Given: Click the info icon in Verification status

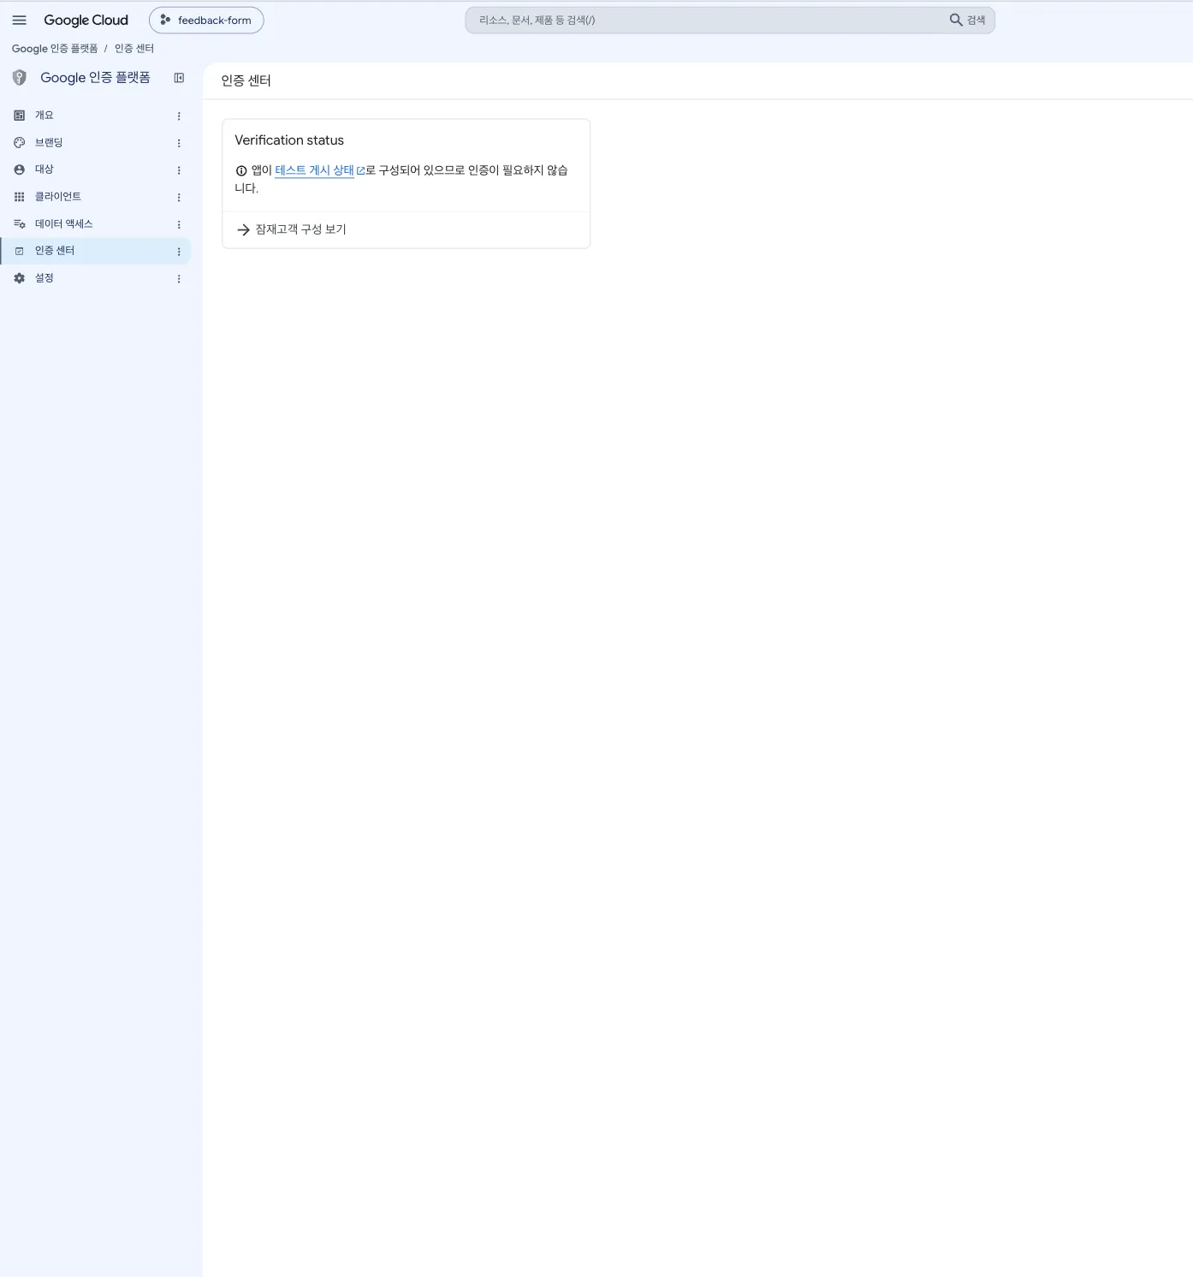Looking at the screenshot, I should 241,170.
